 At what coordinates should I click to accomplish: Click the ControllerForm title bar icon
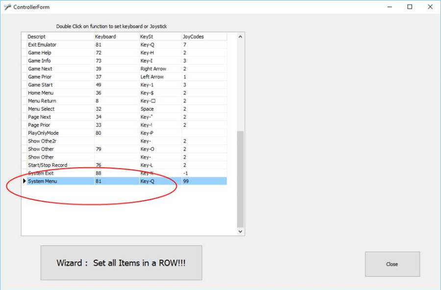pyautogui.click(x=7, y=7)
